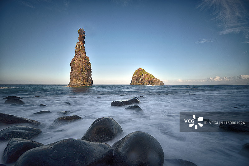Click the knob top of tall rock spire
The width and height of the screenshot is (249, 166).
click(x=81, y=32)
